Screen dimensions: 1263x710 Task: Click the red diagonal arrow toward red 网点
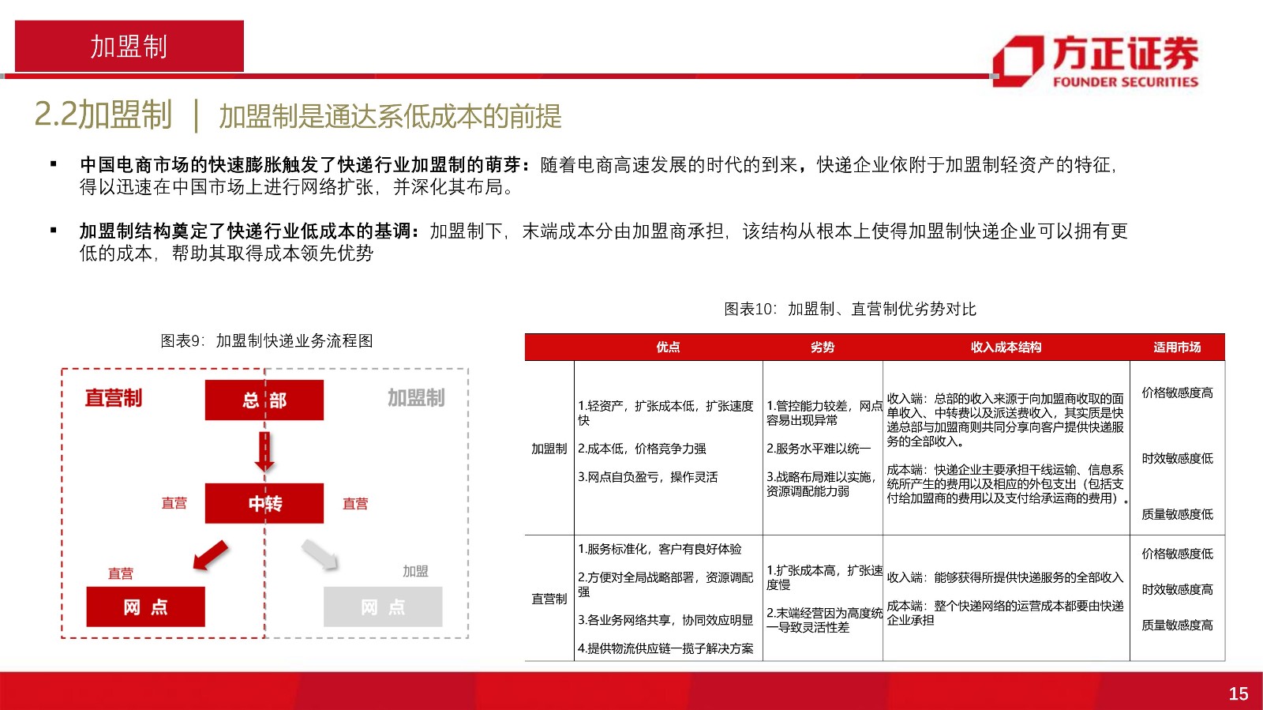(x=210, y=555)
